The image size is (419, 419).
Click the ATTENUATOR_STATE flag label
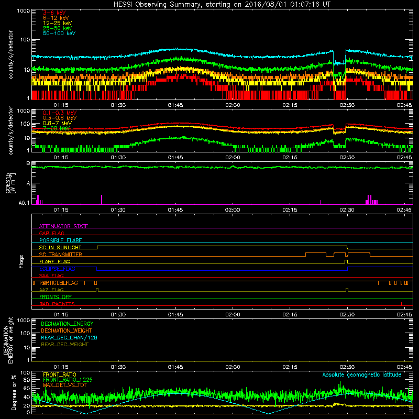(63, 226)
